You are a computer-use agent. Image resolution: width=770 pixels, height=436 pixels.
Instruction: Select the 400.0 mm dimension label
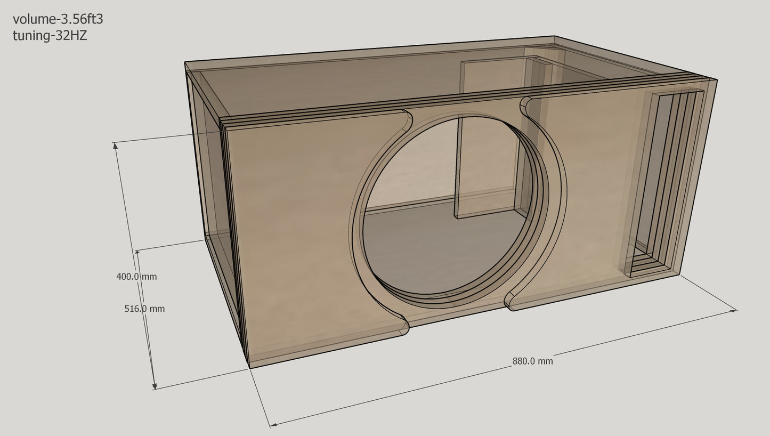tap(136, 276)
